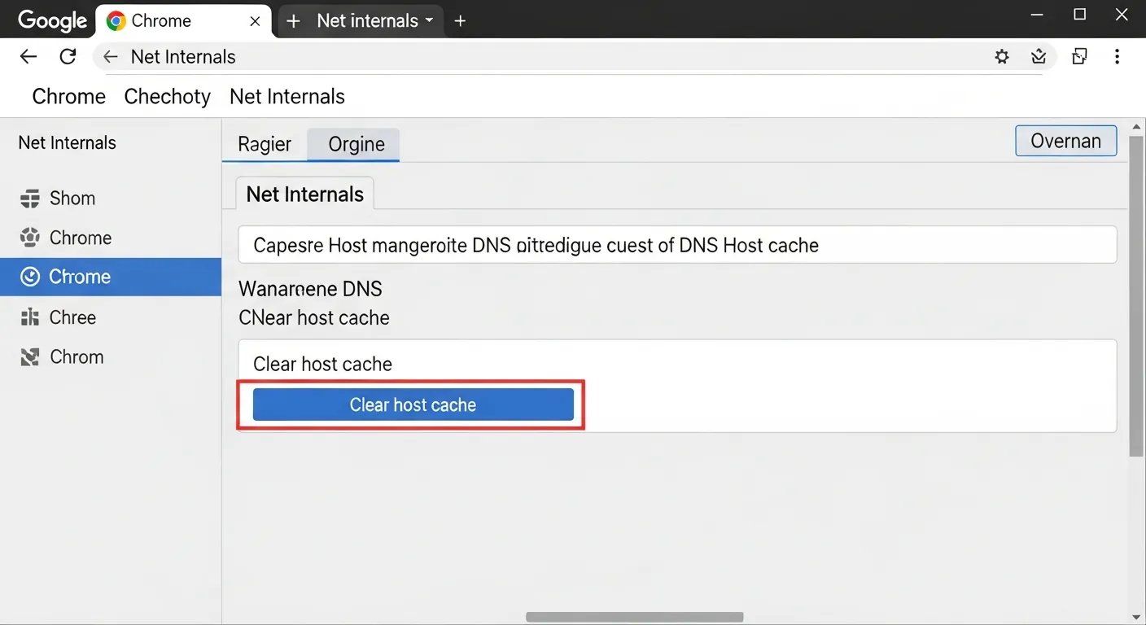Click the Google logo in the title bar
The height and width of the screenshot is (625, 1146).
click(x=52, y=21)
